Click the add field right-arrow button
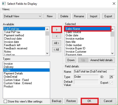 coord(57,30)
